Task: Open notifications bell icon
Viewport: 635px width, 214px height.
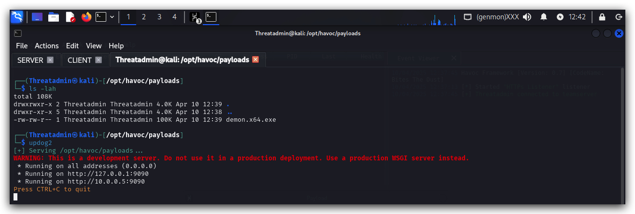Action: coord(544,17)
